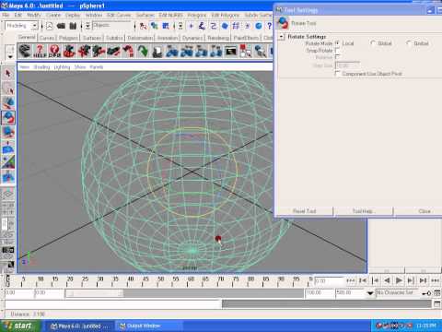
Task: Open the File menu
Action: (6, 15)
